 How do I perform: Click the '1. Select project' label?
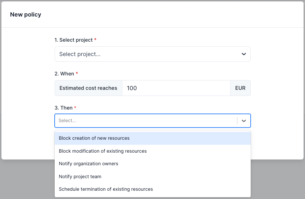pyautogui.click(x=74, y=40)
